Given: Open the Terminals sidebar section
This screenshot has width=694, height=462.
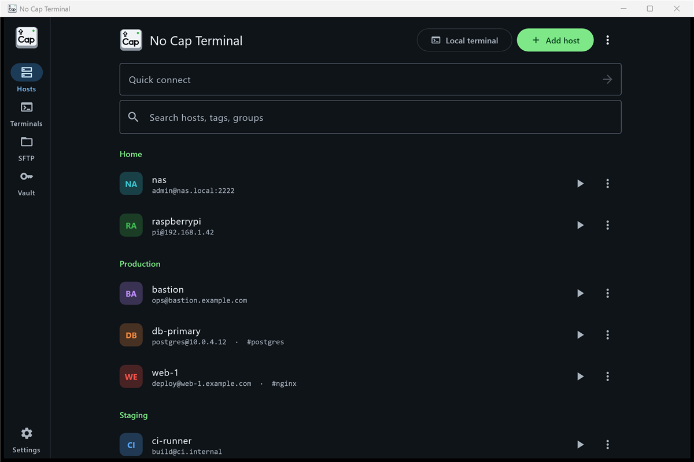Looking at the screenshot, I should tap(26, 114).
